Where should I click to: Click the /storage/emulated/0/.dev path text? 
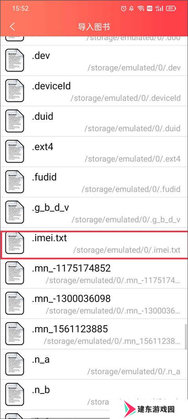coord(134,68)
